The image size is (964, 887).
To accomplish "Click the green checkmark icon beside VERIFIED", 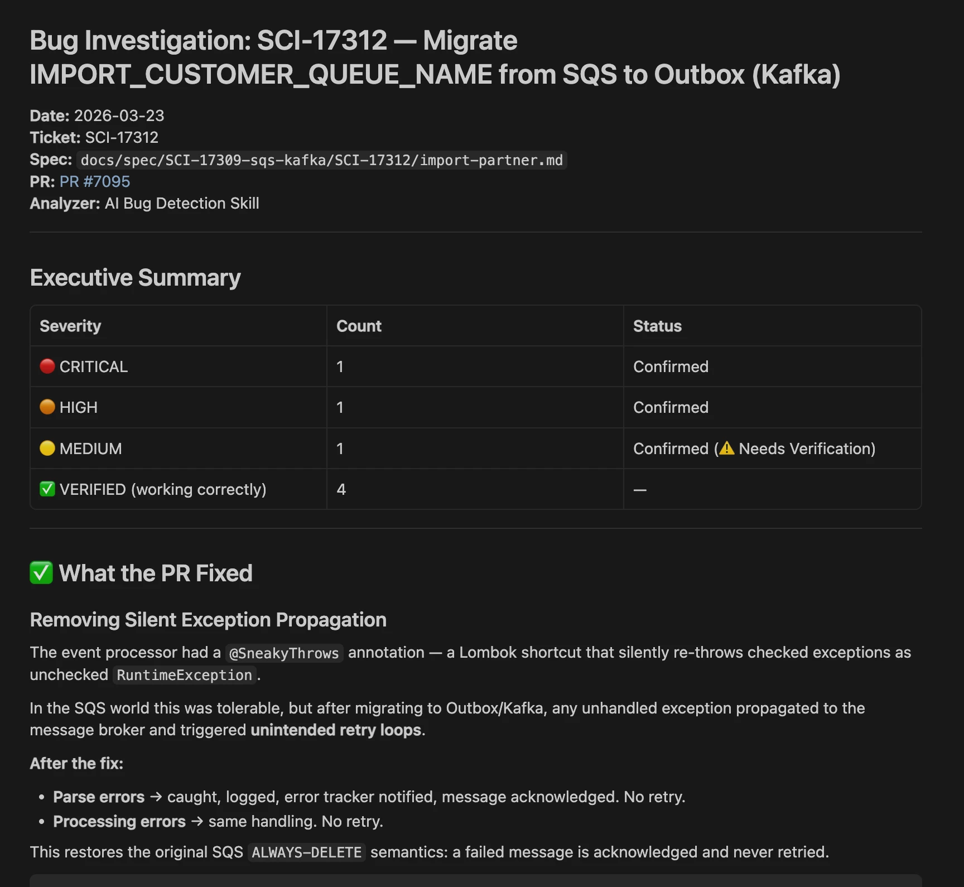I will tap(47, 489).
